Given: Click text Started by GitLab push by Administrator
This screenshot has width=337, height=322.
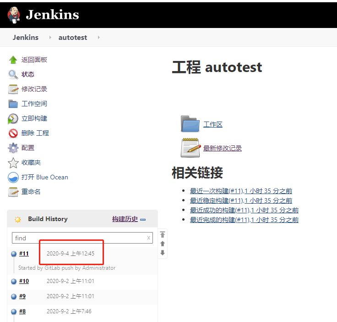Looking at the screenshot, I should click(x=67, y=268).
